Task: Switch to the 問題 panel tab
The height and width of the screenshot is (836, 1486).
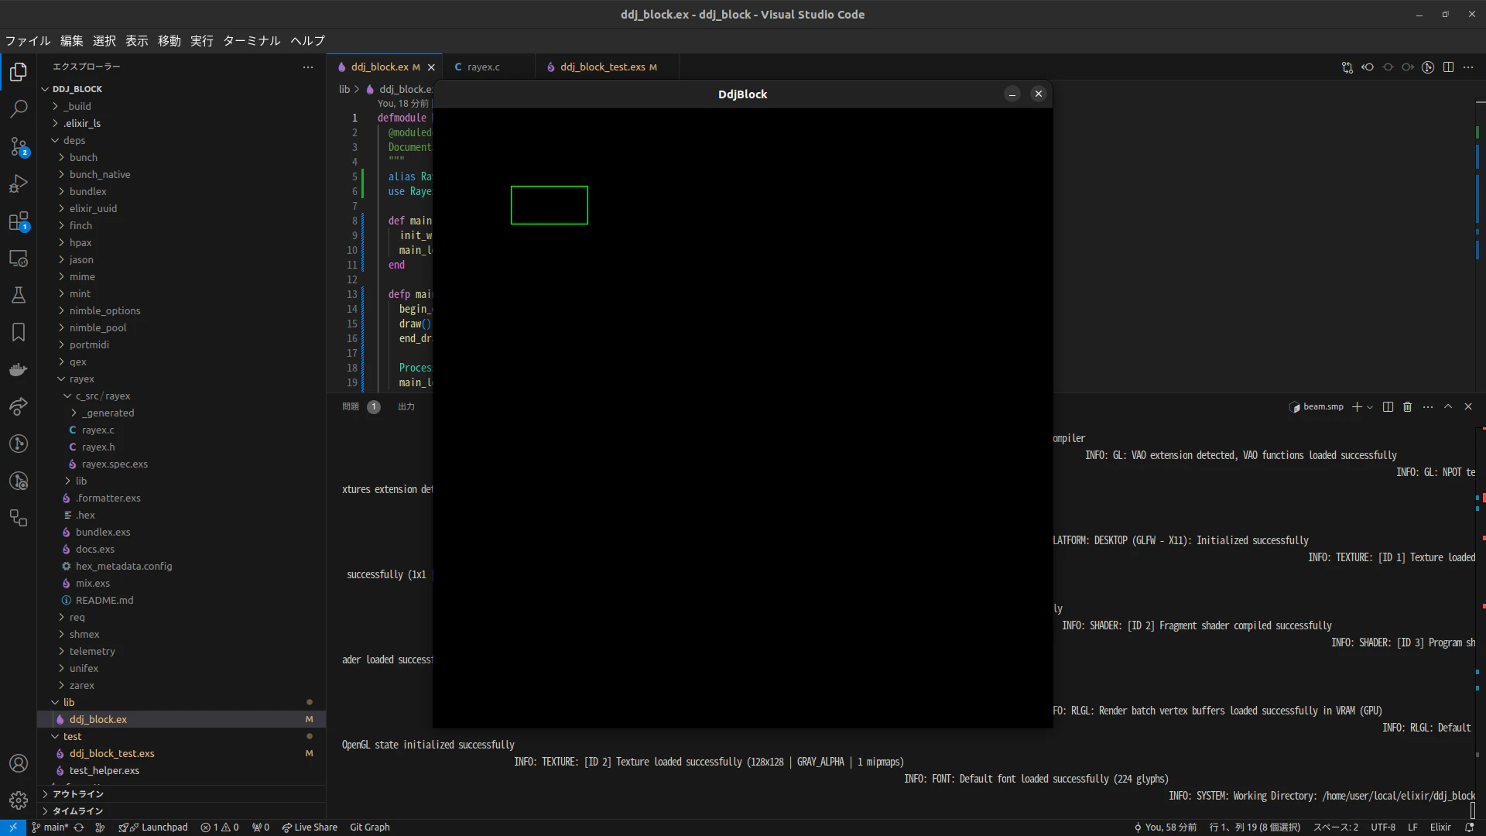Action: (351, 407)
